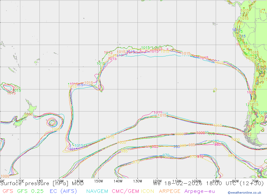Click the 170E longitude label
Screen dimensions: 267x195
[20, 181]
